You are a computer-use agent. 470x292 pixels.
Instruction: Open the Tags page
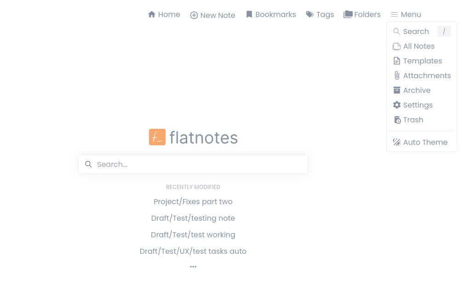pyautogui.click(x=320, y=14)
